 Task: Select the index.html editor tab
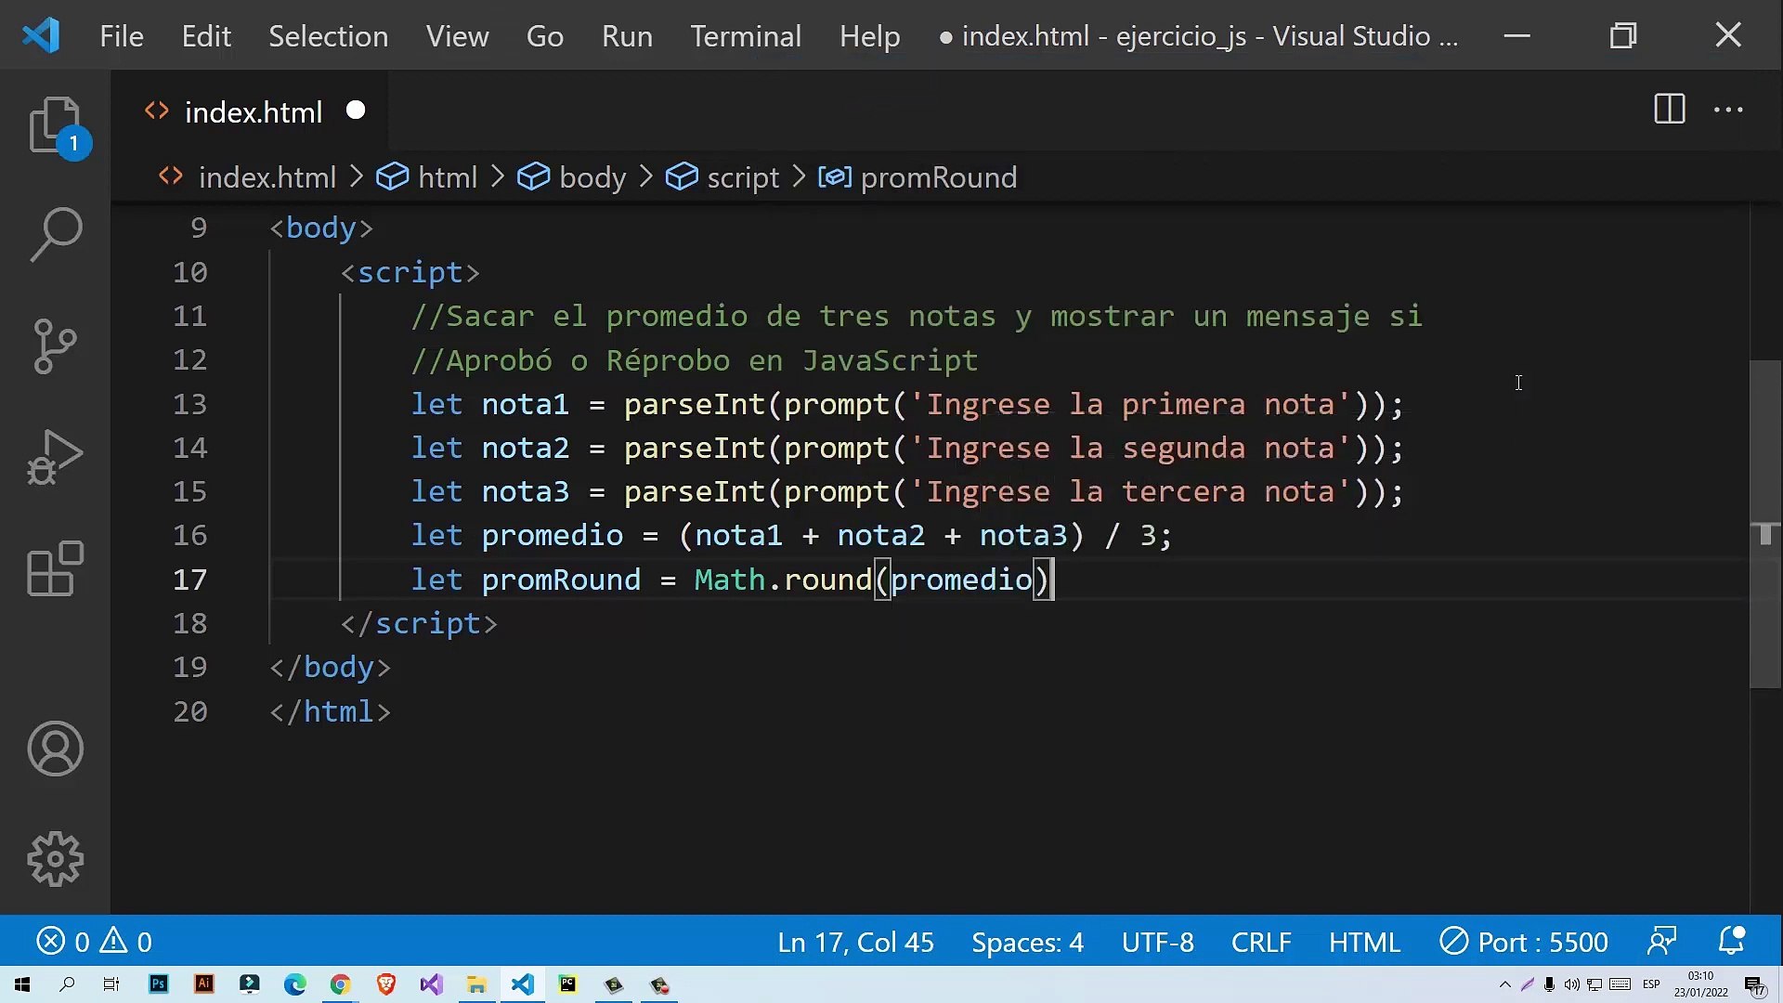point(253,112)
